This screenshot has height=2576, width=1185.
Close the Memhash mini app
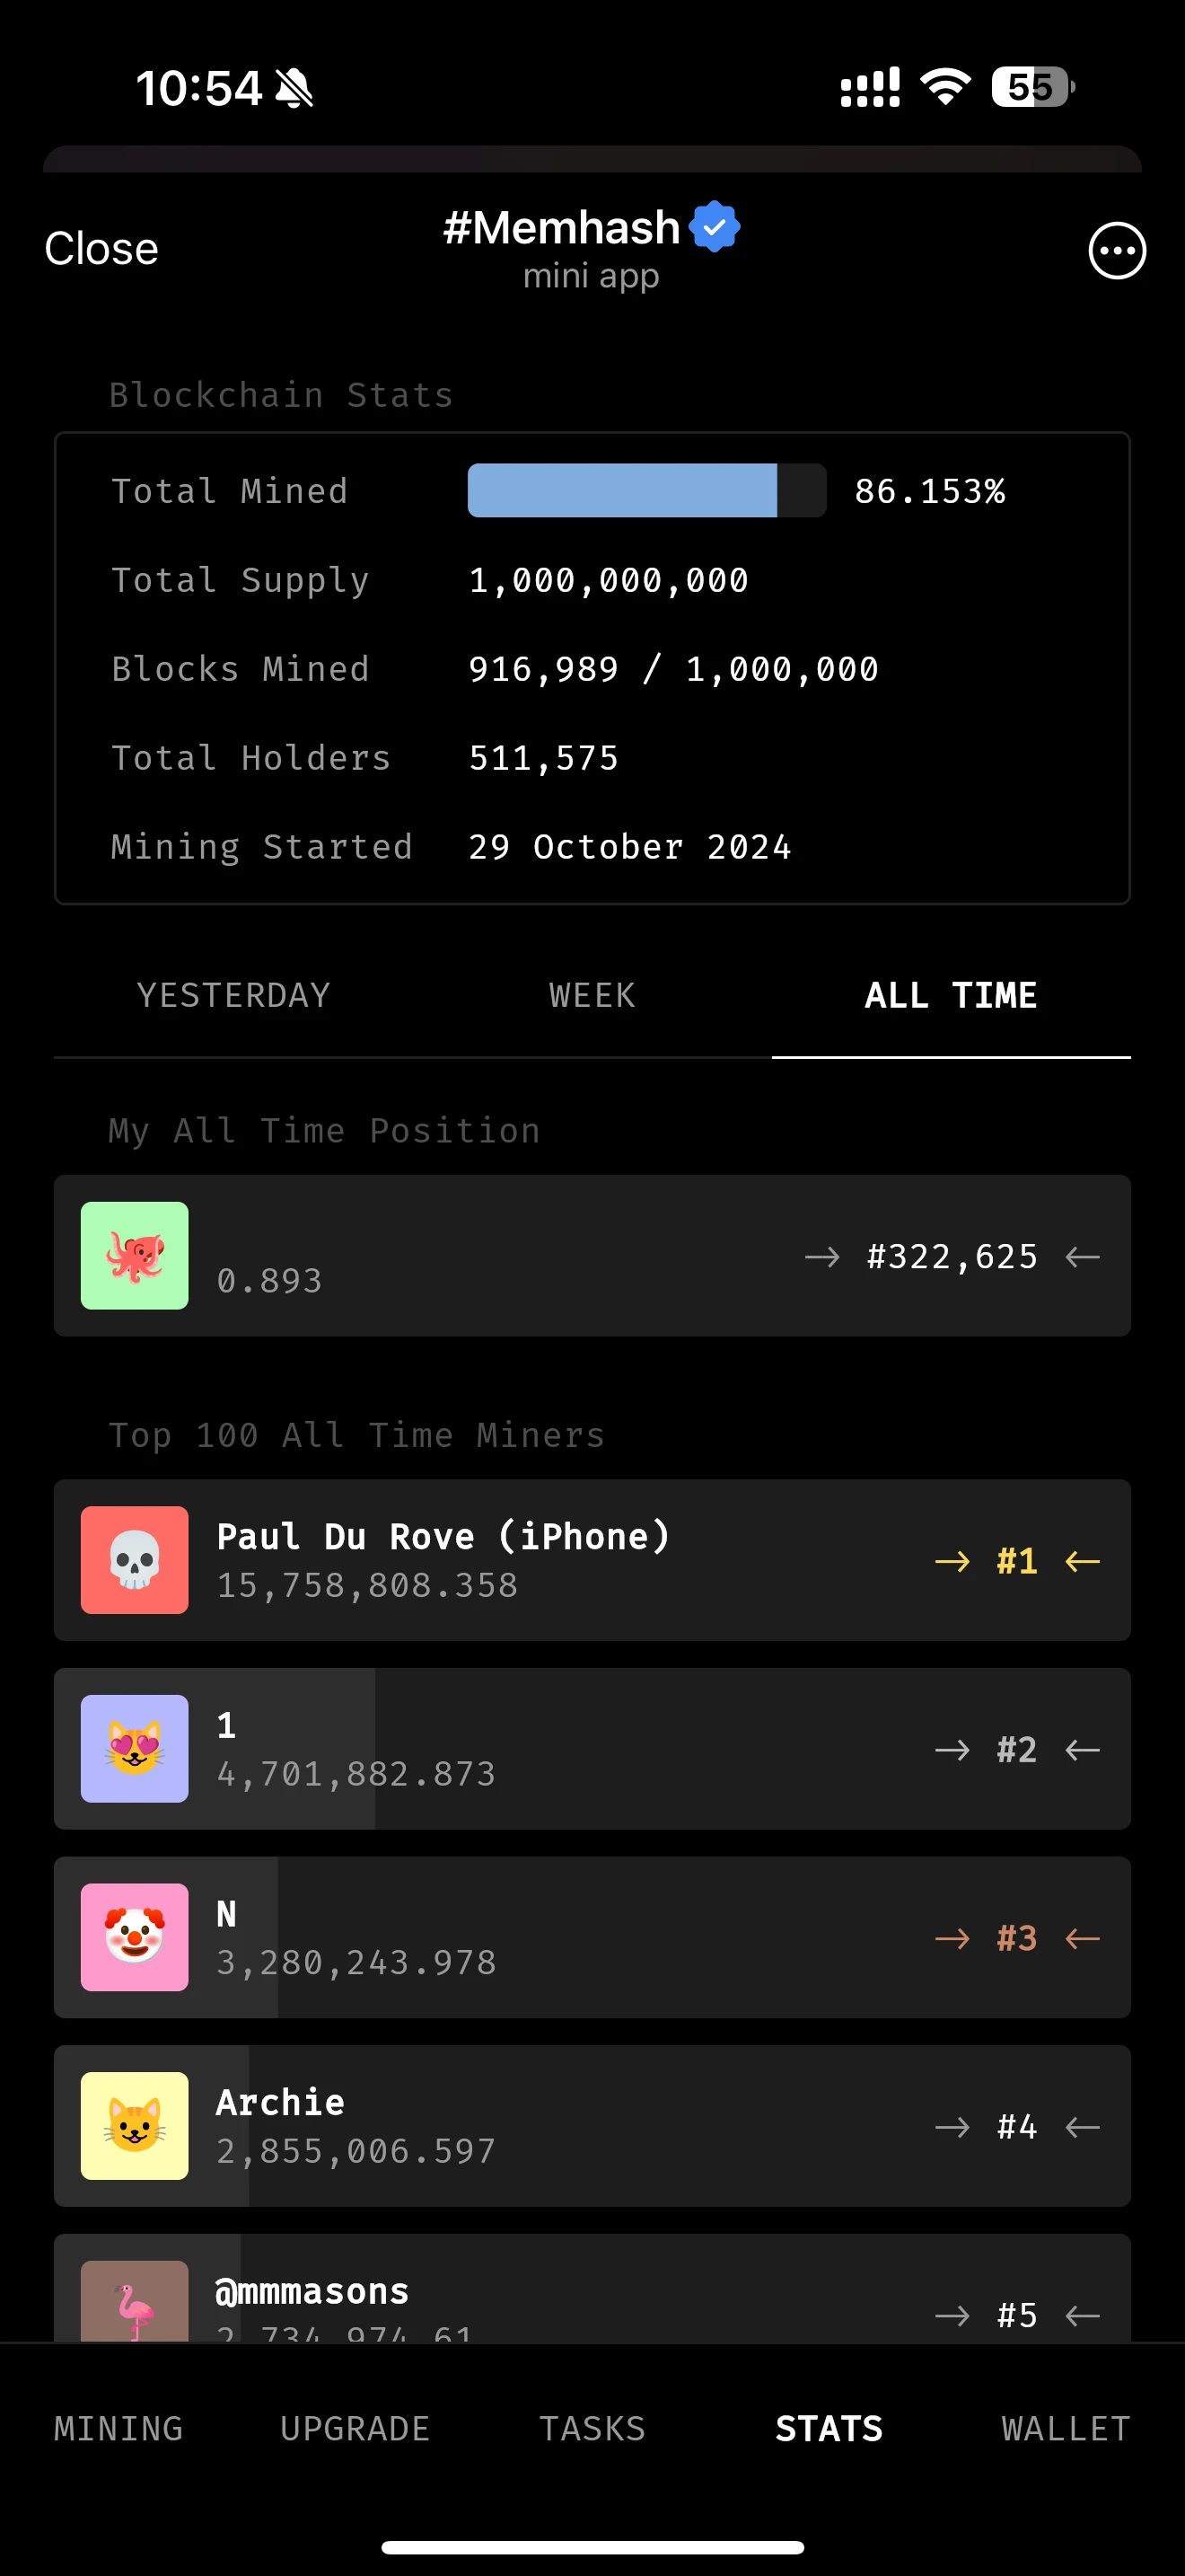[x=101, y=248]
